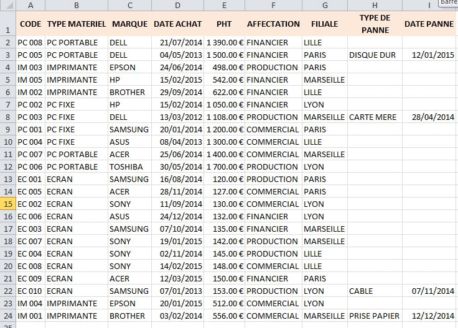
Task: Select column D header
Action: [177, 5]
